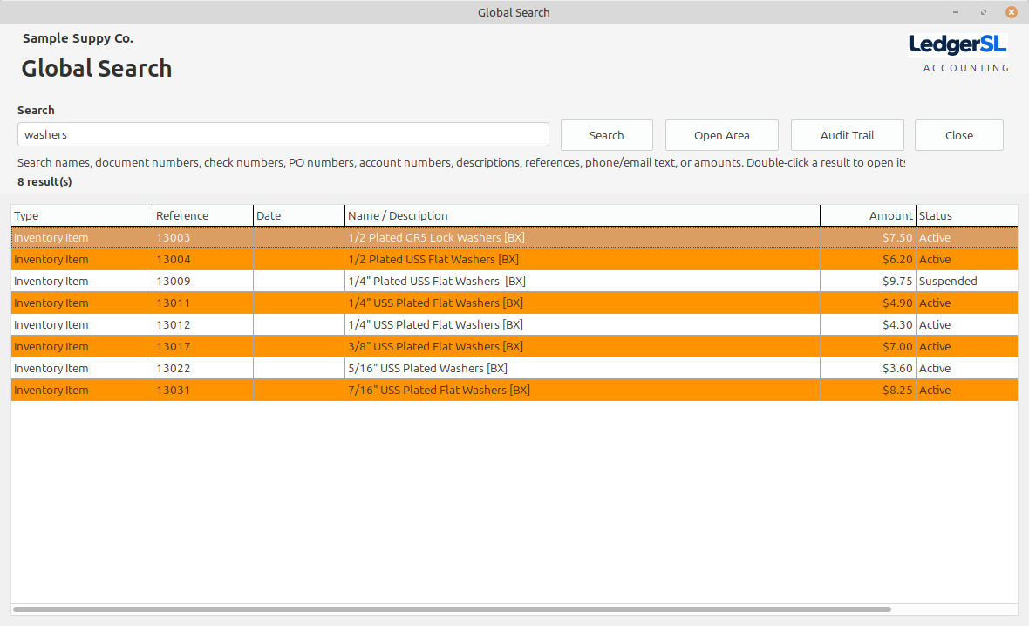Sort results by the Type column header

[x=82, y=215]
